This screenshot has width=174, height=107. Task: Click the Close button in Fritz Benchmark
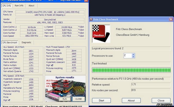pos(161,101)
